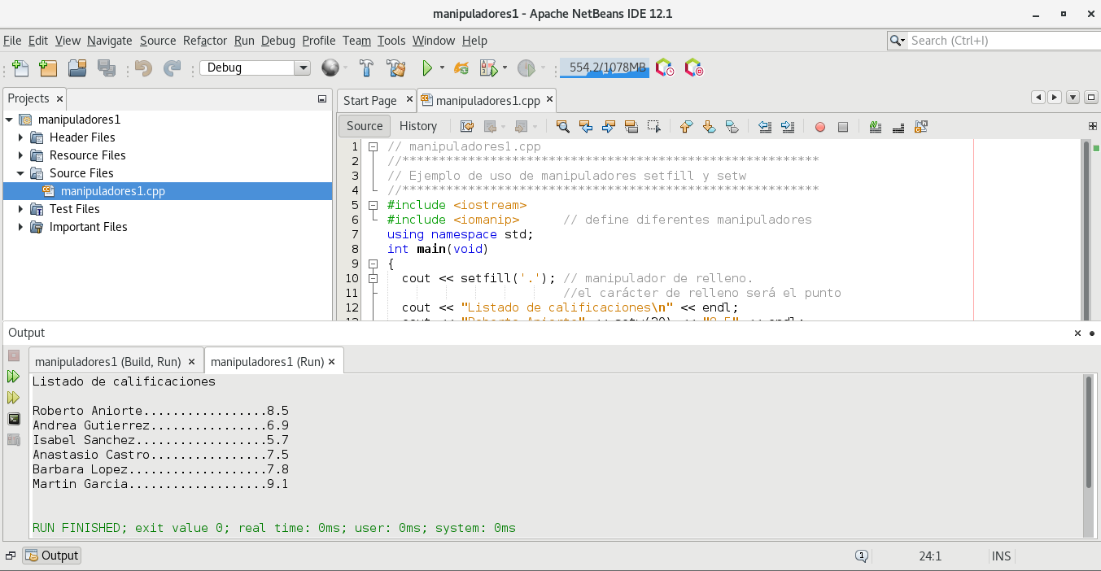Click Clean and Build Project icon
The height and width of the screenshot is (571, 1101).
coord(395,68)
